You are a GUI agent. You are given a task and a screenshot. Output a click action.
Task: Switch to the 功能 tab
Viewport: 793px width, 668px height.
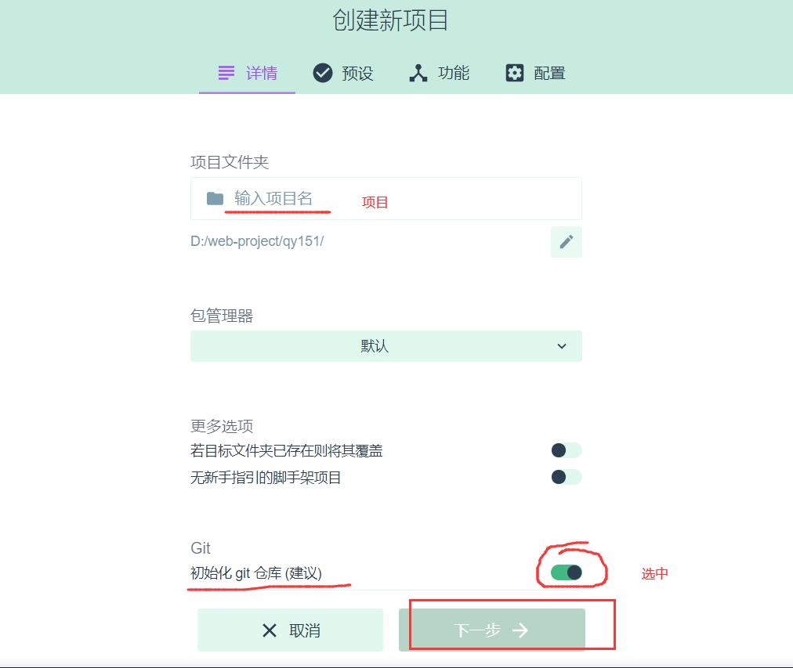click(439, 74)
